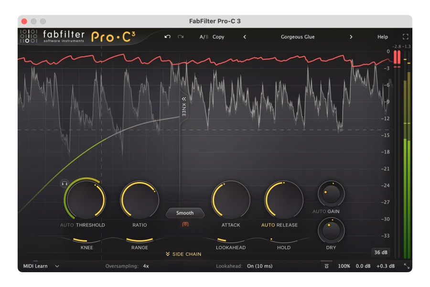Screen dimensions: 430x287
Task: Click the orange character icon below Smooth
Action: (185, 224)
